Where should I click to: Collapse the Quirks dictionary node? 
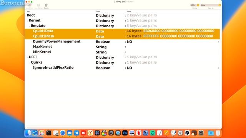(x=30, y=63)
